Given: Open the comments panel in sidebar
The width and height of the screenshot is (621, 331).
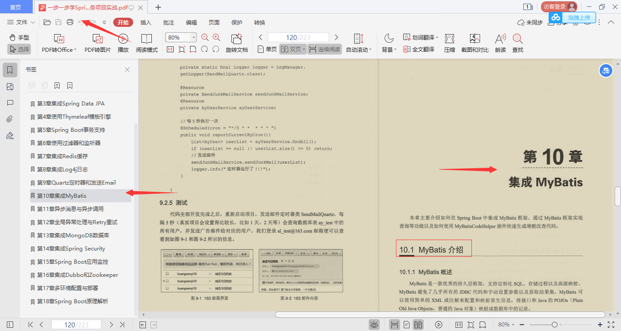Looking at the screenshot, I should pos(10,103).
